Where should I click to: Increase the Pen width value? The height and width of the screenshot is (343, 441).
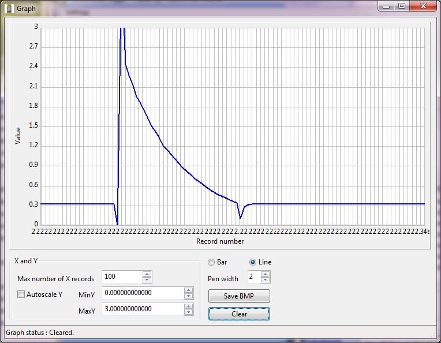click(265, 274)
